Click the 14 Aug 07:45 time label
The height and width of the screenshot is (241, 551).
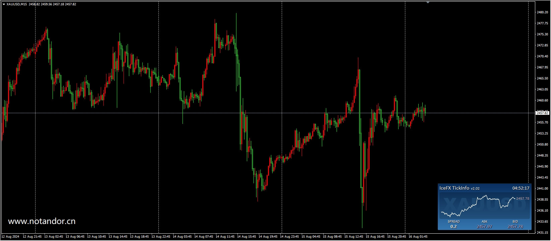point(204,237)
